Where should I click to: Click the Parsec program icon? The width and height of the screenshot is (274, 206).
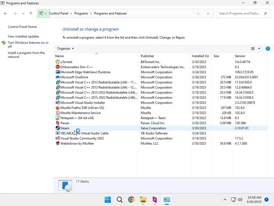pyautogui.click(x=58, y=123)
